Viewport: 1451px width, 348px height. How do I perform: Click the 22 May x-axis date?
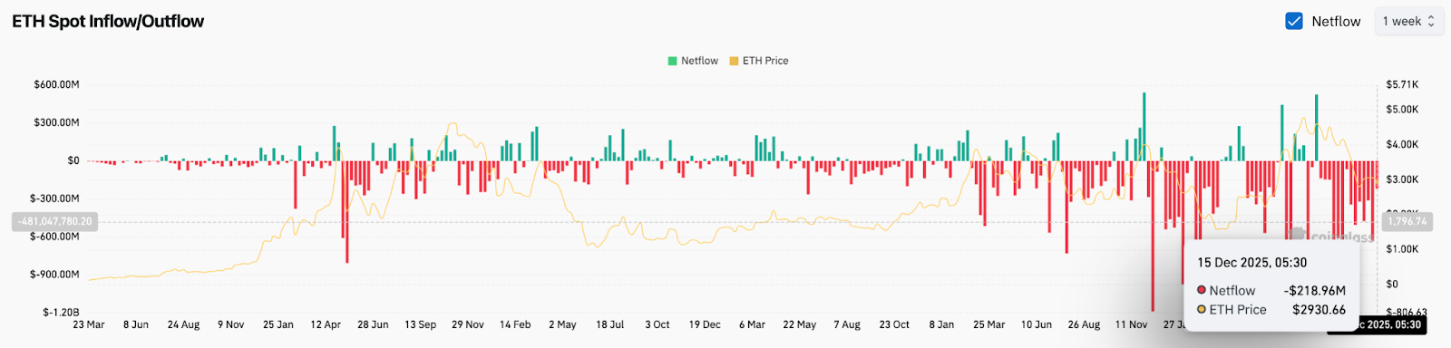tap(799, 324)
